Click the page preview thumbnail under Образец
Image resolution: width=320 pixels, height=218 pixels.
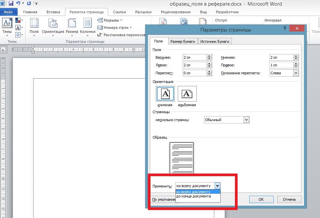point(182,158)
